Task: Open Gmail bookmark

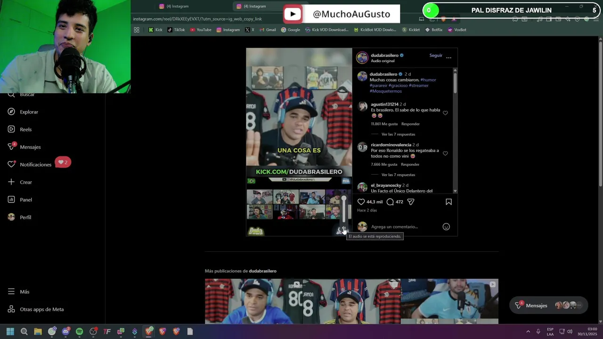Action: [268, 30]
